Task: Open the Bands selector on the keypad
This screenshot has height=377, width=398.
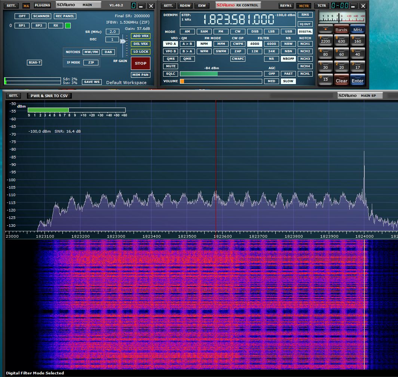Action: point(342,29)
